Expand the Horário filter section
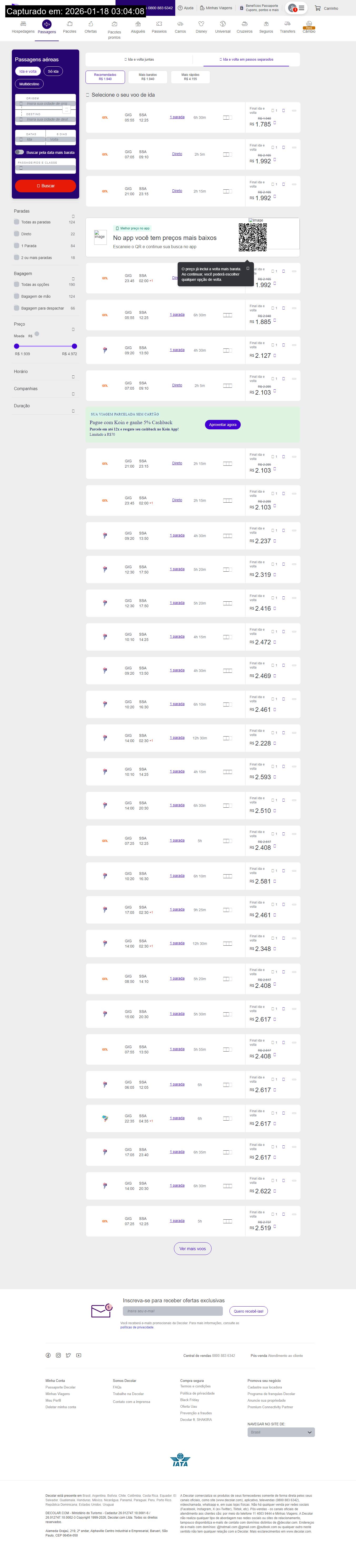The image size is (356, 1551). [73, 377]
